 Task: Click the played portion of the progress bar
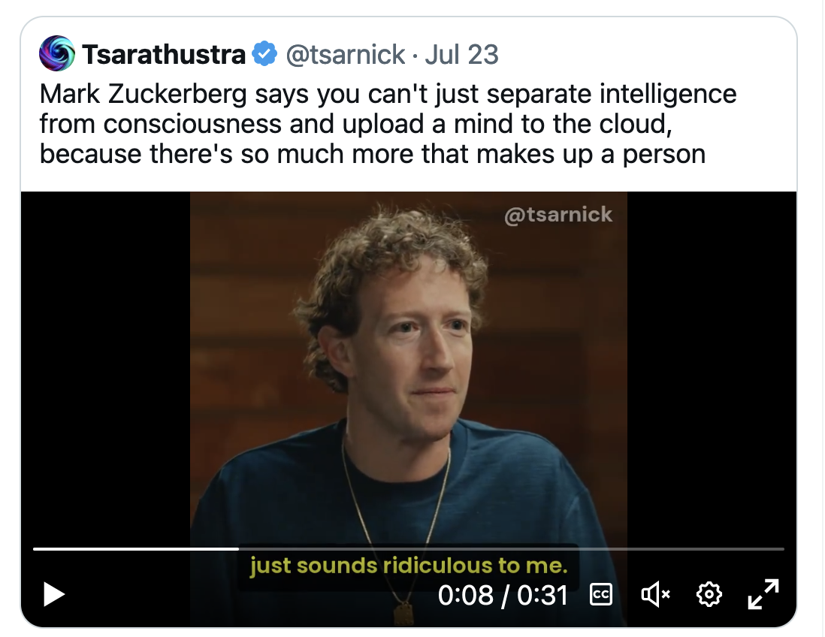135,549
